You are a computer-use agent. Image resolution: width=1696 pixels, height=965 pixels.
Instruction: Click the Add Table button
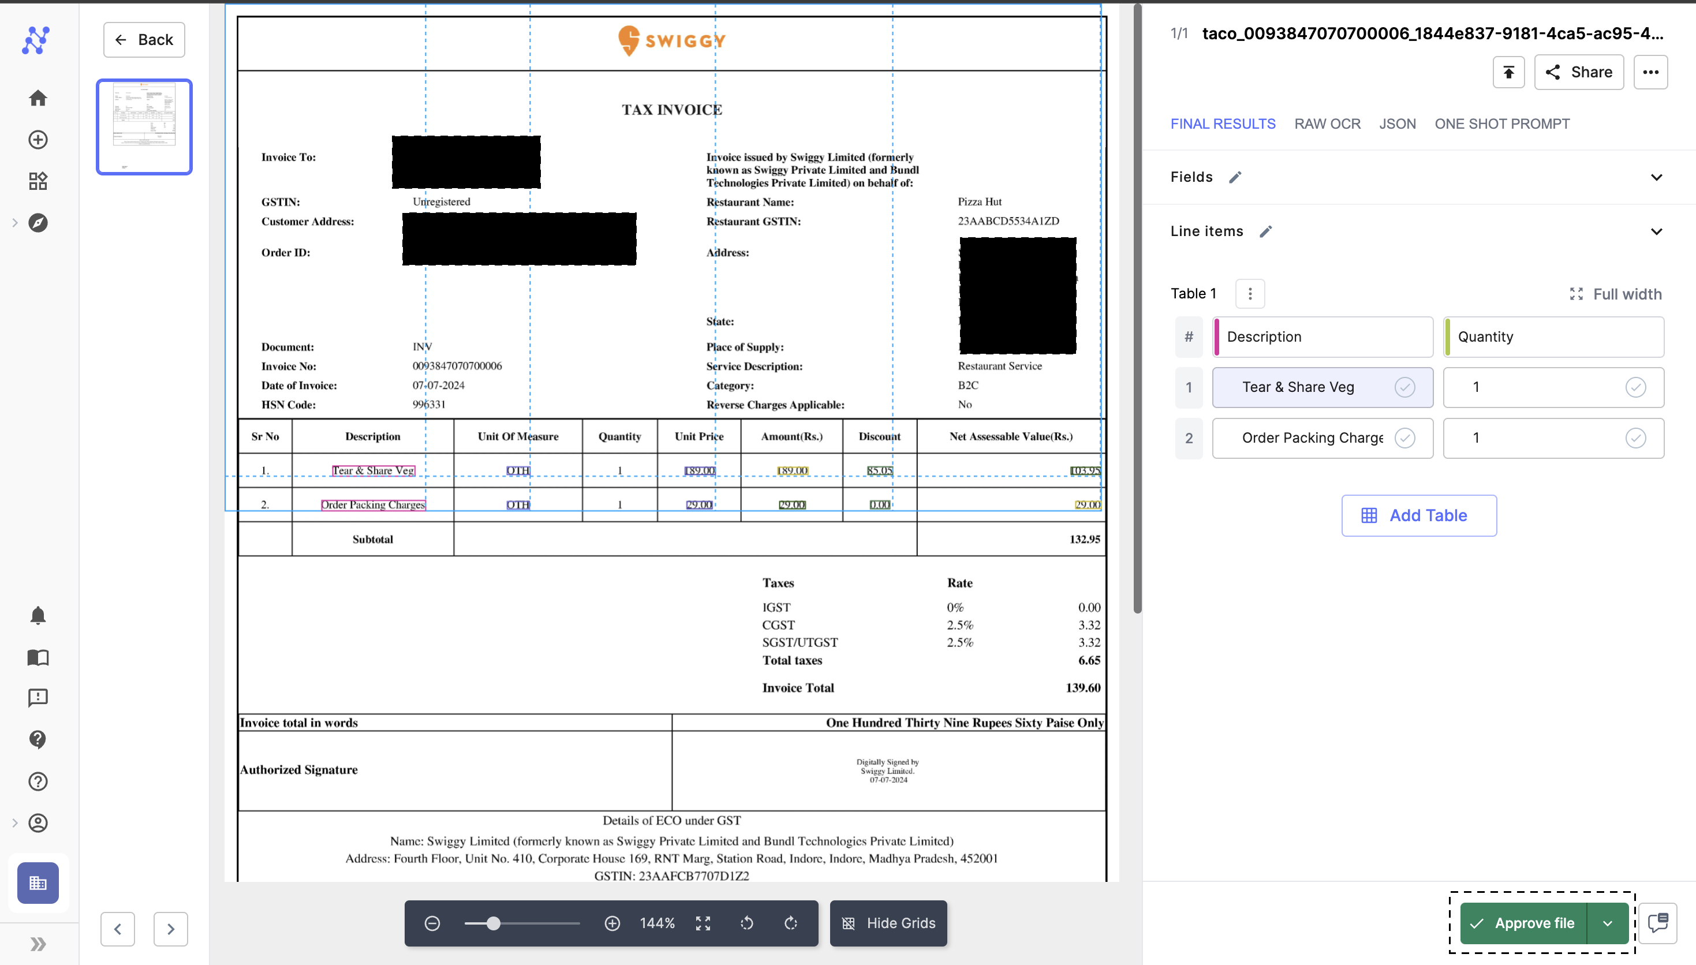[1418, 514]
